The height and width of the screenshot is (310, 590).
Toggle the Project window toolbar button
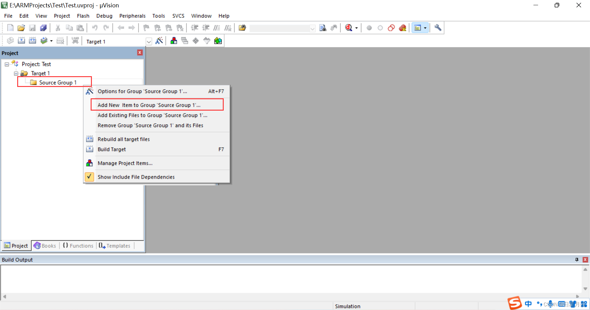pyautogui.click(x=418, y=28)
